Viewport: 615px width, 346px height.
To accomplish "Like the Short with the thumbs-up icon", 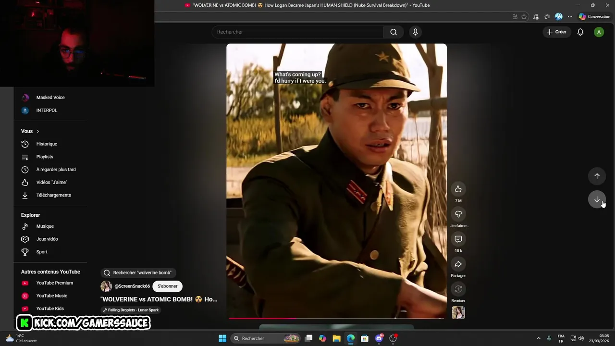I will pos(458,189).
